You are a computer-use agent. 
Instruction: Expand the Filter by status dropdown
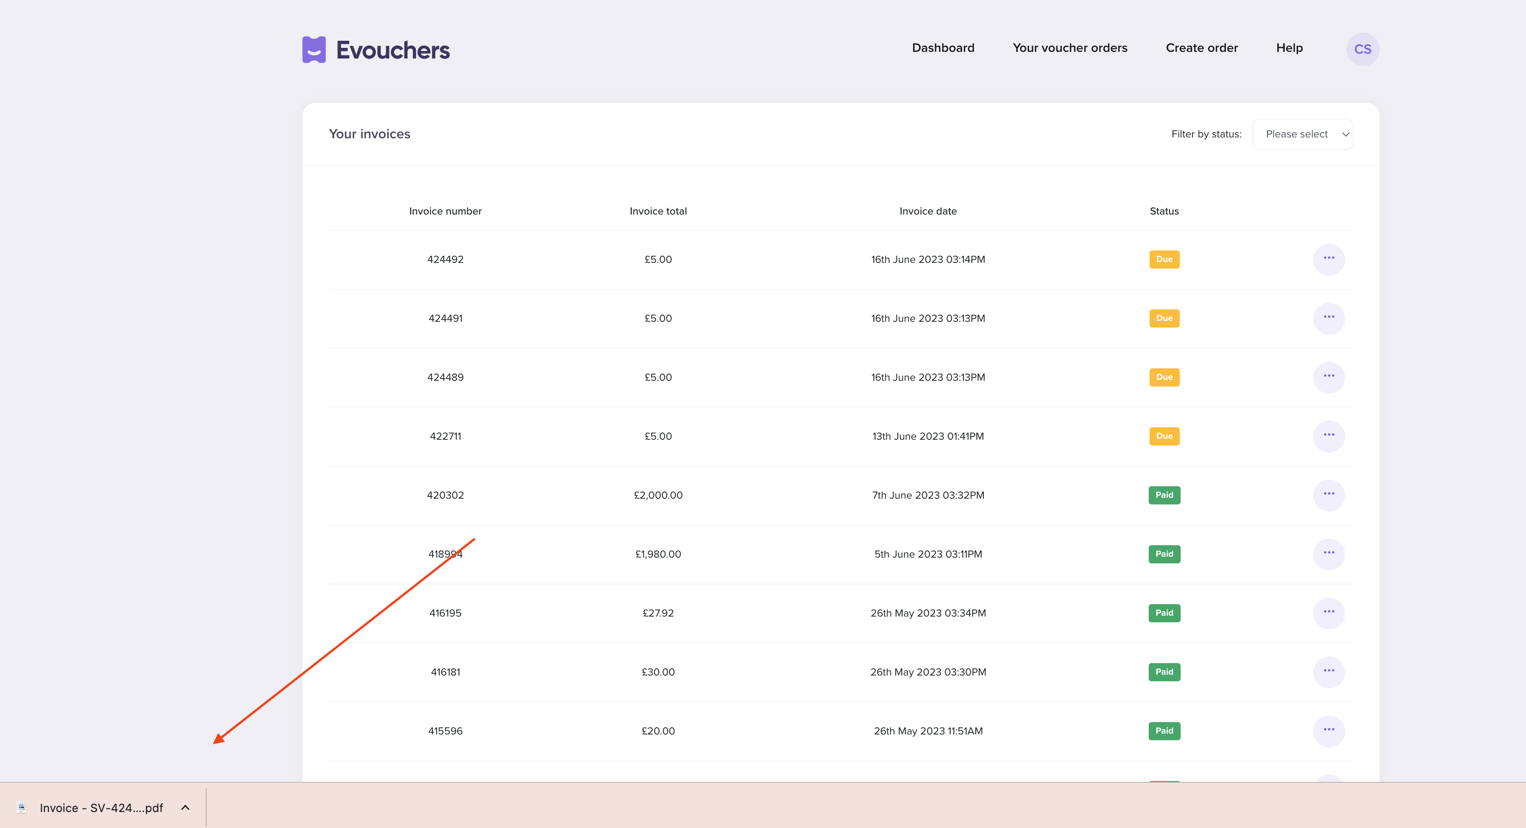click(x=1302, y=134)
